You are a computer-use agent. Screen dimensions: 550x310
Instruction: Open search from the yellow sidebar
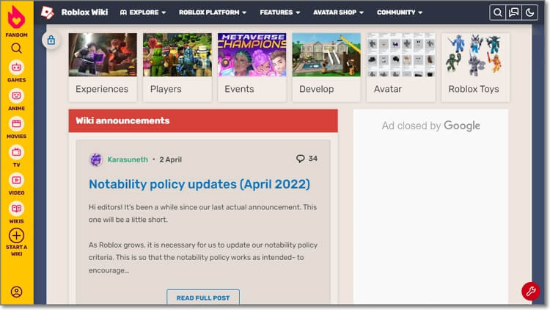coord(16,48)
